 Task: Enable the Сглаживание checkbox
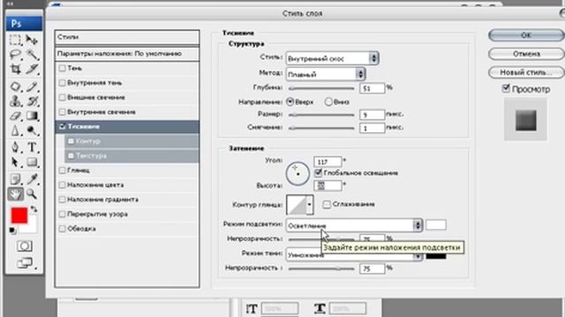point(327,204)
